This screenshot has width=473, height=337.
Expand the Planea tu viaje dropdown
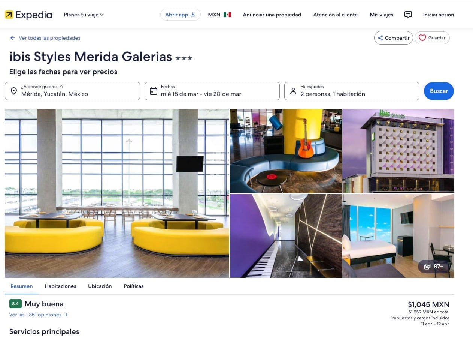[84, 15]
